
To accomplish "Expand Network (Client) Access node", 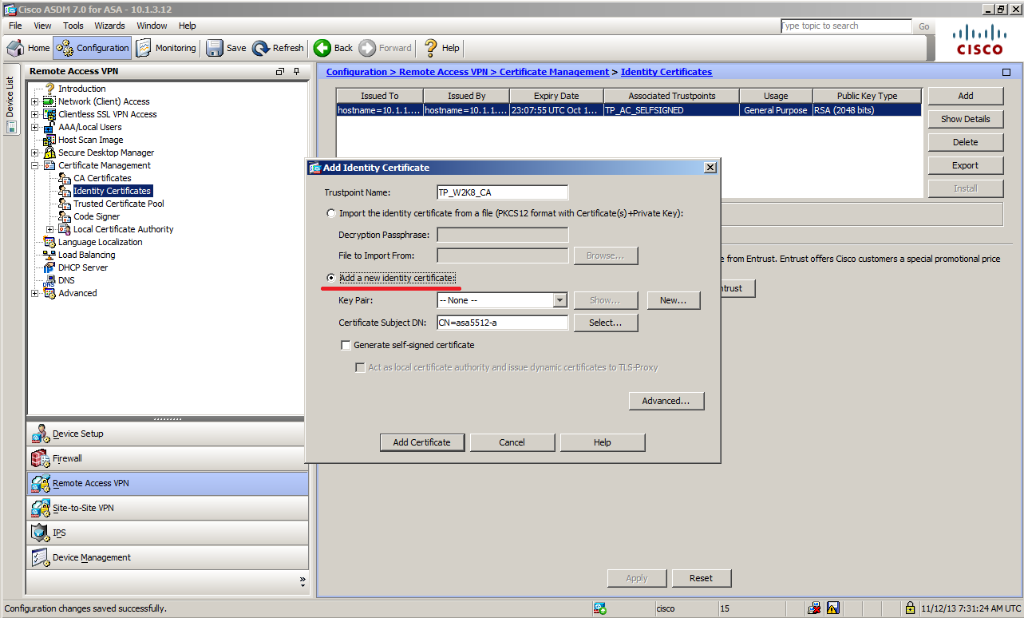I will (x=34, y=101).
